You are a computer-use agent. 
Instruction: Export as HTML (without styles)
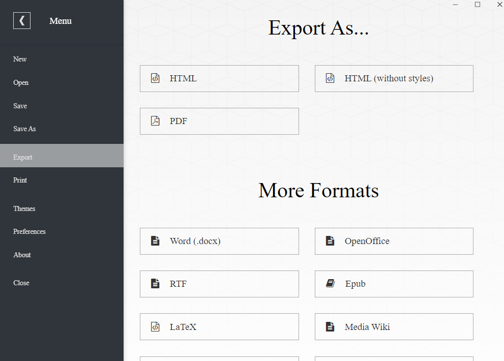(394, 78)
